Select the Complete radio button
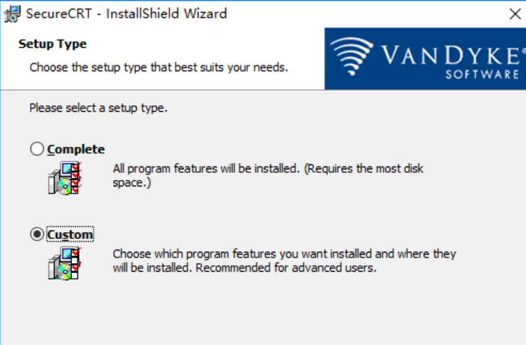This screenshot has width=526, height=345. (37, 149)
